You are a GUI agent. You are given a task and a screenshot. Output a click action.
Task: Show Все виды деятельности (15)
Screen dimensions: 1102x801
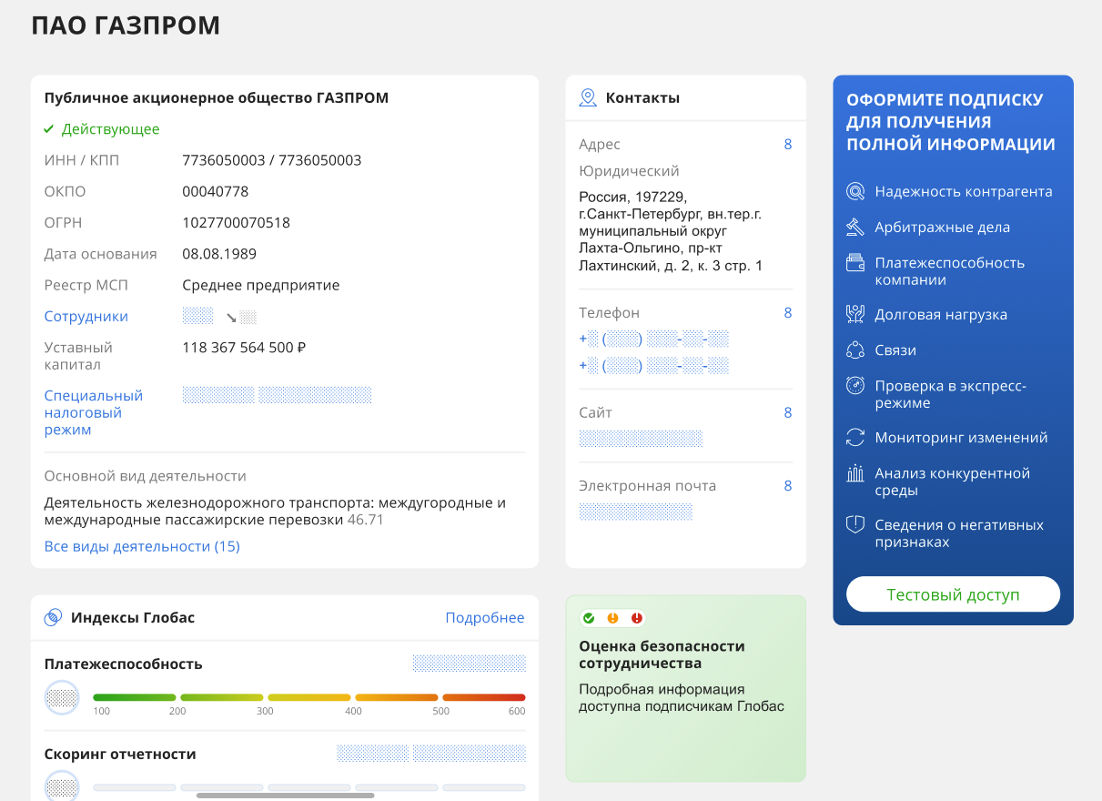point(142,547)
